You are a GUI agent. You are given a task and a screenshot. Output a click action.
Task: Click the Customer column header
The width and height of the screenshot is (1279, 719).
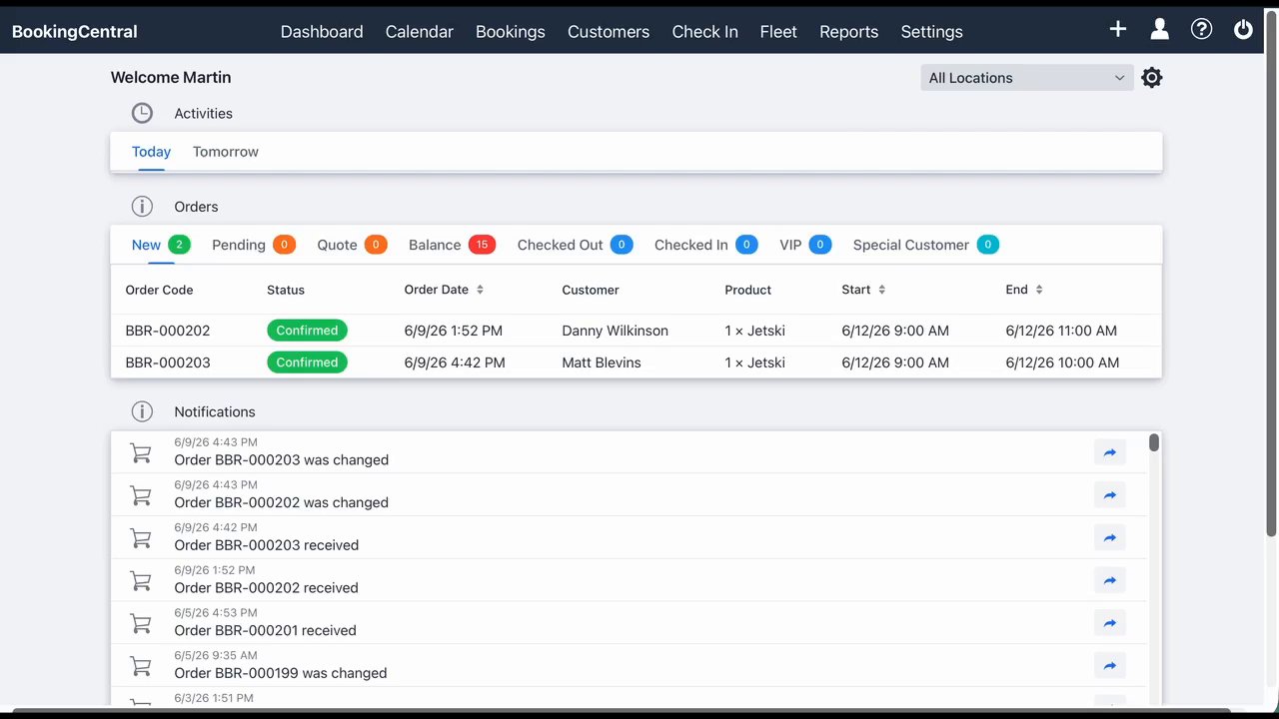point(591,290)
